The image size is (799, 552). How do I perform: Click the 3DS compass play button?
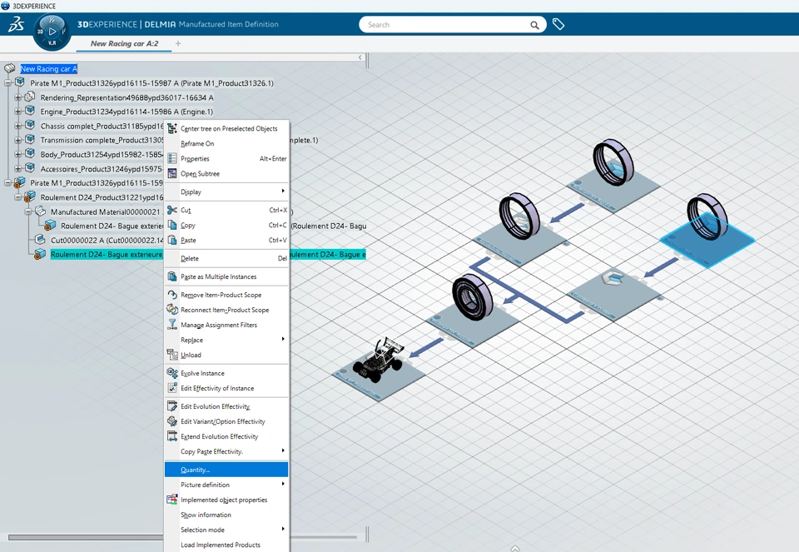click(x=52, y=32)
